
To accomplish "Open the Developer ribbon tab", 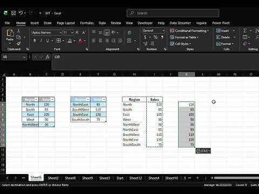I will pyautogui.click(x=145, y=23).
